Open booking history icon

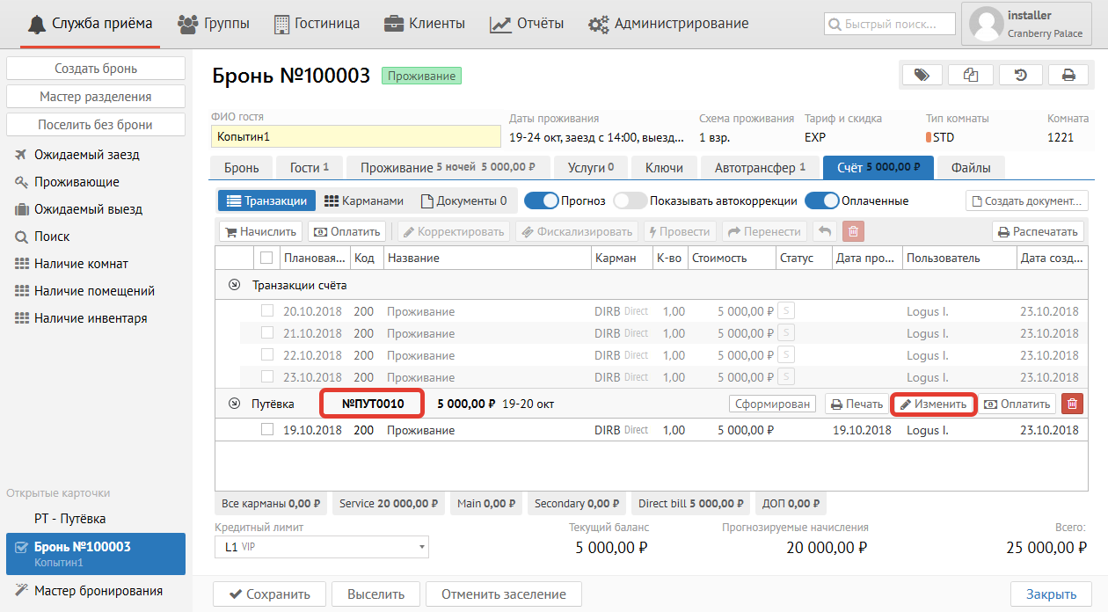(x=1020, y=76)
